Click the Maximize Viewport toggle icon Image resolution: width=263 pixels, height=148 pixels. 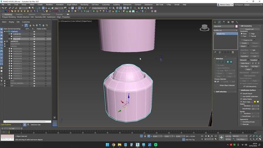[260, 139]
